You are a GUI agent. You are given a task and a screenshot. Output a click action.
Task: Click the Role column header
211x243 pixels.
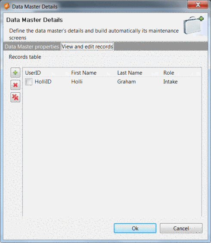point(169,73)
